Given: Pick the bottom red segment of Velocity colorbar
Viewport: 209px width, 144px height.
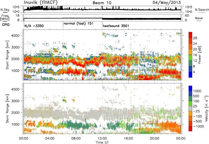Looking at the screenshot, I should pos(190,129).
